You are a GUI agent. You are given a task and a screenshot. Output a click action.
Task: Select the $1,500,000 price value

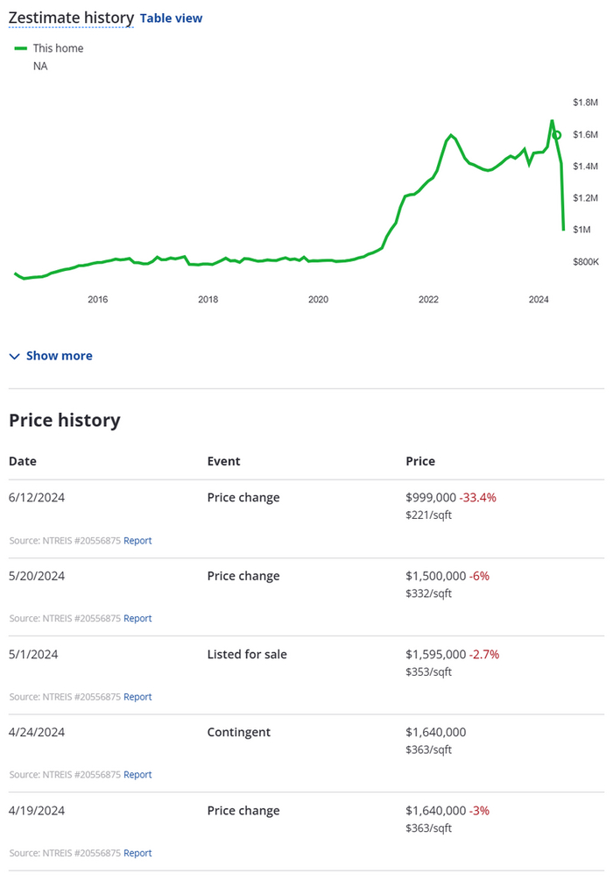(x=435, y=576)
